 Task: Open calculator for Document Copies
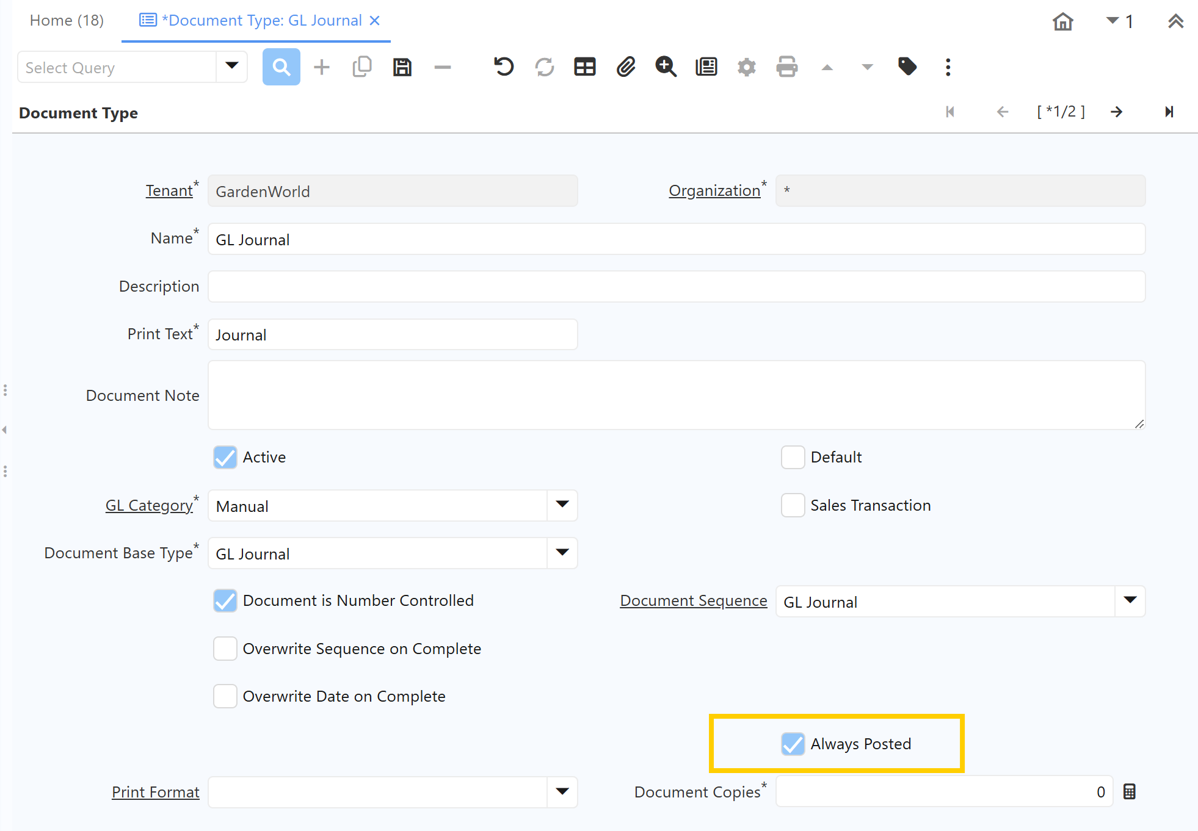pos(1129,792)
